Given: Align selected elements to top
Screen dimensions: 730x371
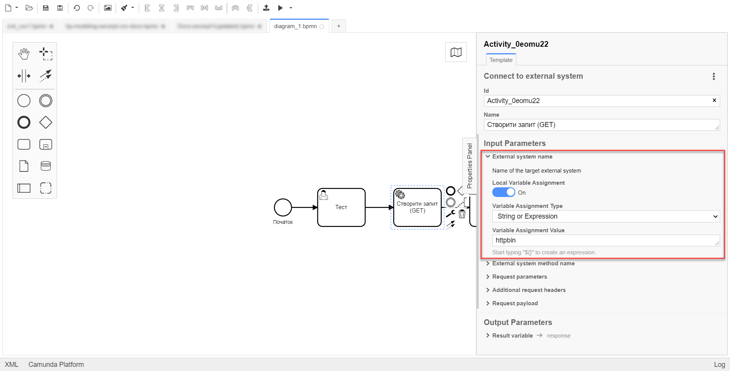Looking at the screenshot, I should click(x=190, y=8).
